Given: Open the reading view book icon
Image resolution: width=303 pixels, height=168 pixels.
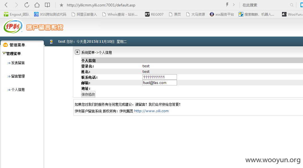Looking at the screenshot, I should click(47, 5).
